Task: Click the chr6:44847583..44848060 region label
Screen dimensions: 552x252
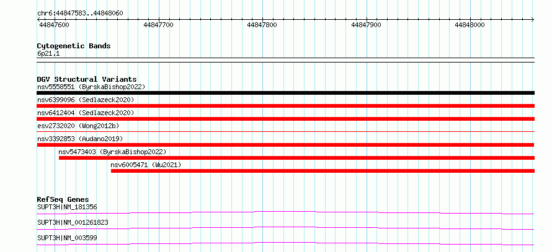Action: [x=80, y=14]
